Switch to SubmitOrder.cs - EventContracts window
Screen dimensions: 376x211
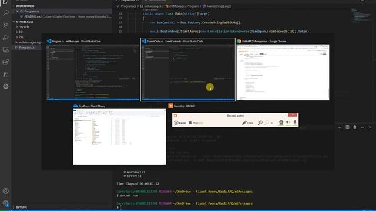(188, 70)
